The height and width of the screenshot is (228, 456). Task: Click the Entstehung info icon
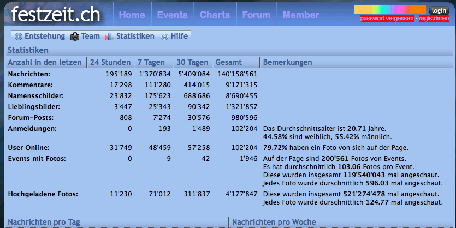coord(18,37)
